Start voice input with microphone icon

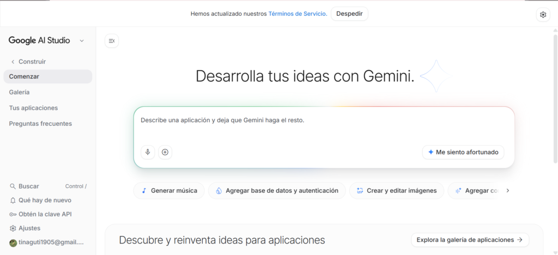[x=148, y=152]
